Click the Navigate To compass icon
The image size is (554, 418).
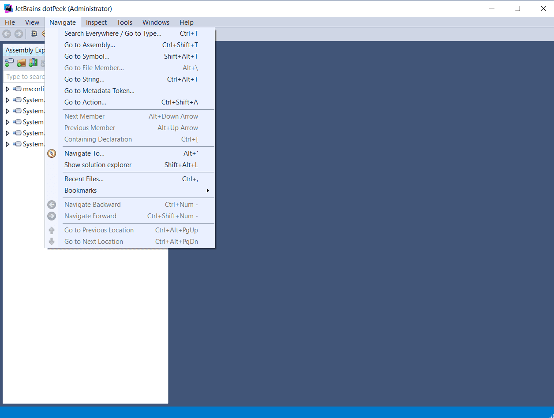coord(52,153)
